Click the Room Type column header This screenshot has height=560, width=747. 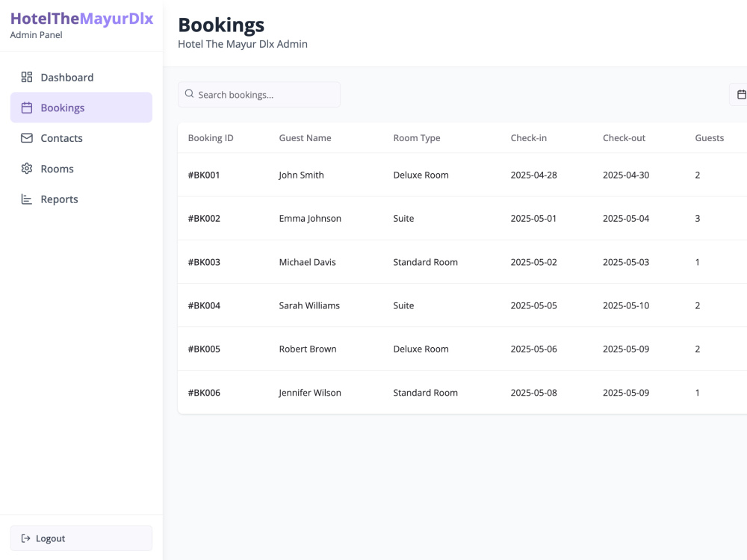[417, 138]
